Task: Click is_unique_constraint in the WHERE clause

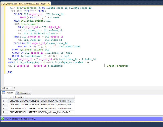Action: [x=69, y=62]
